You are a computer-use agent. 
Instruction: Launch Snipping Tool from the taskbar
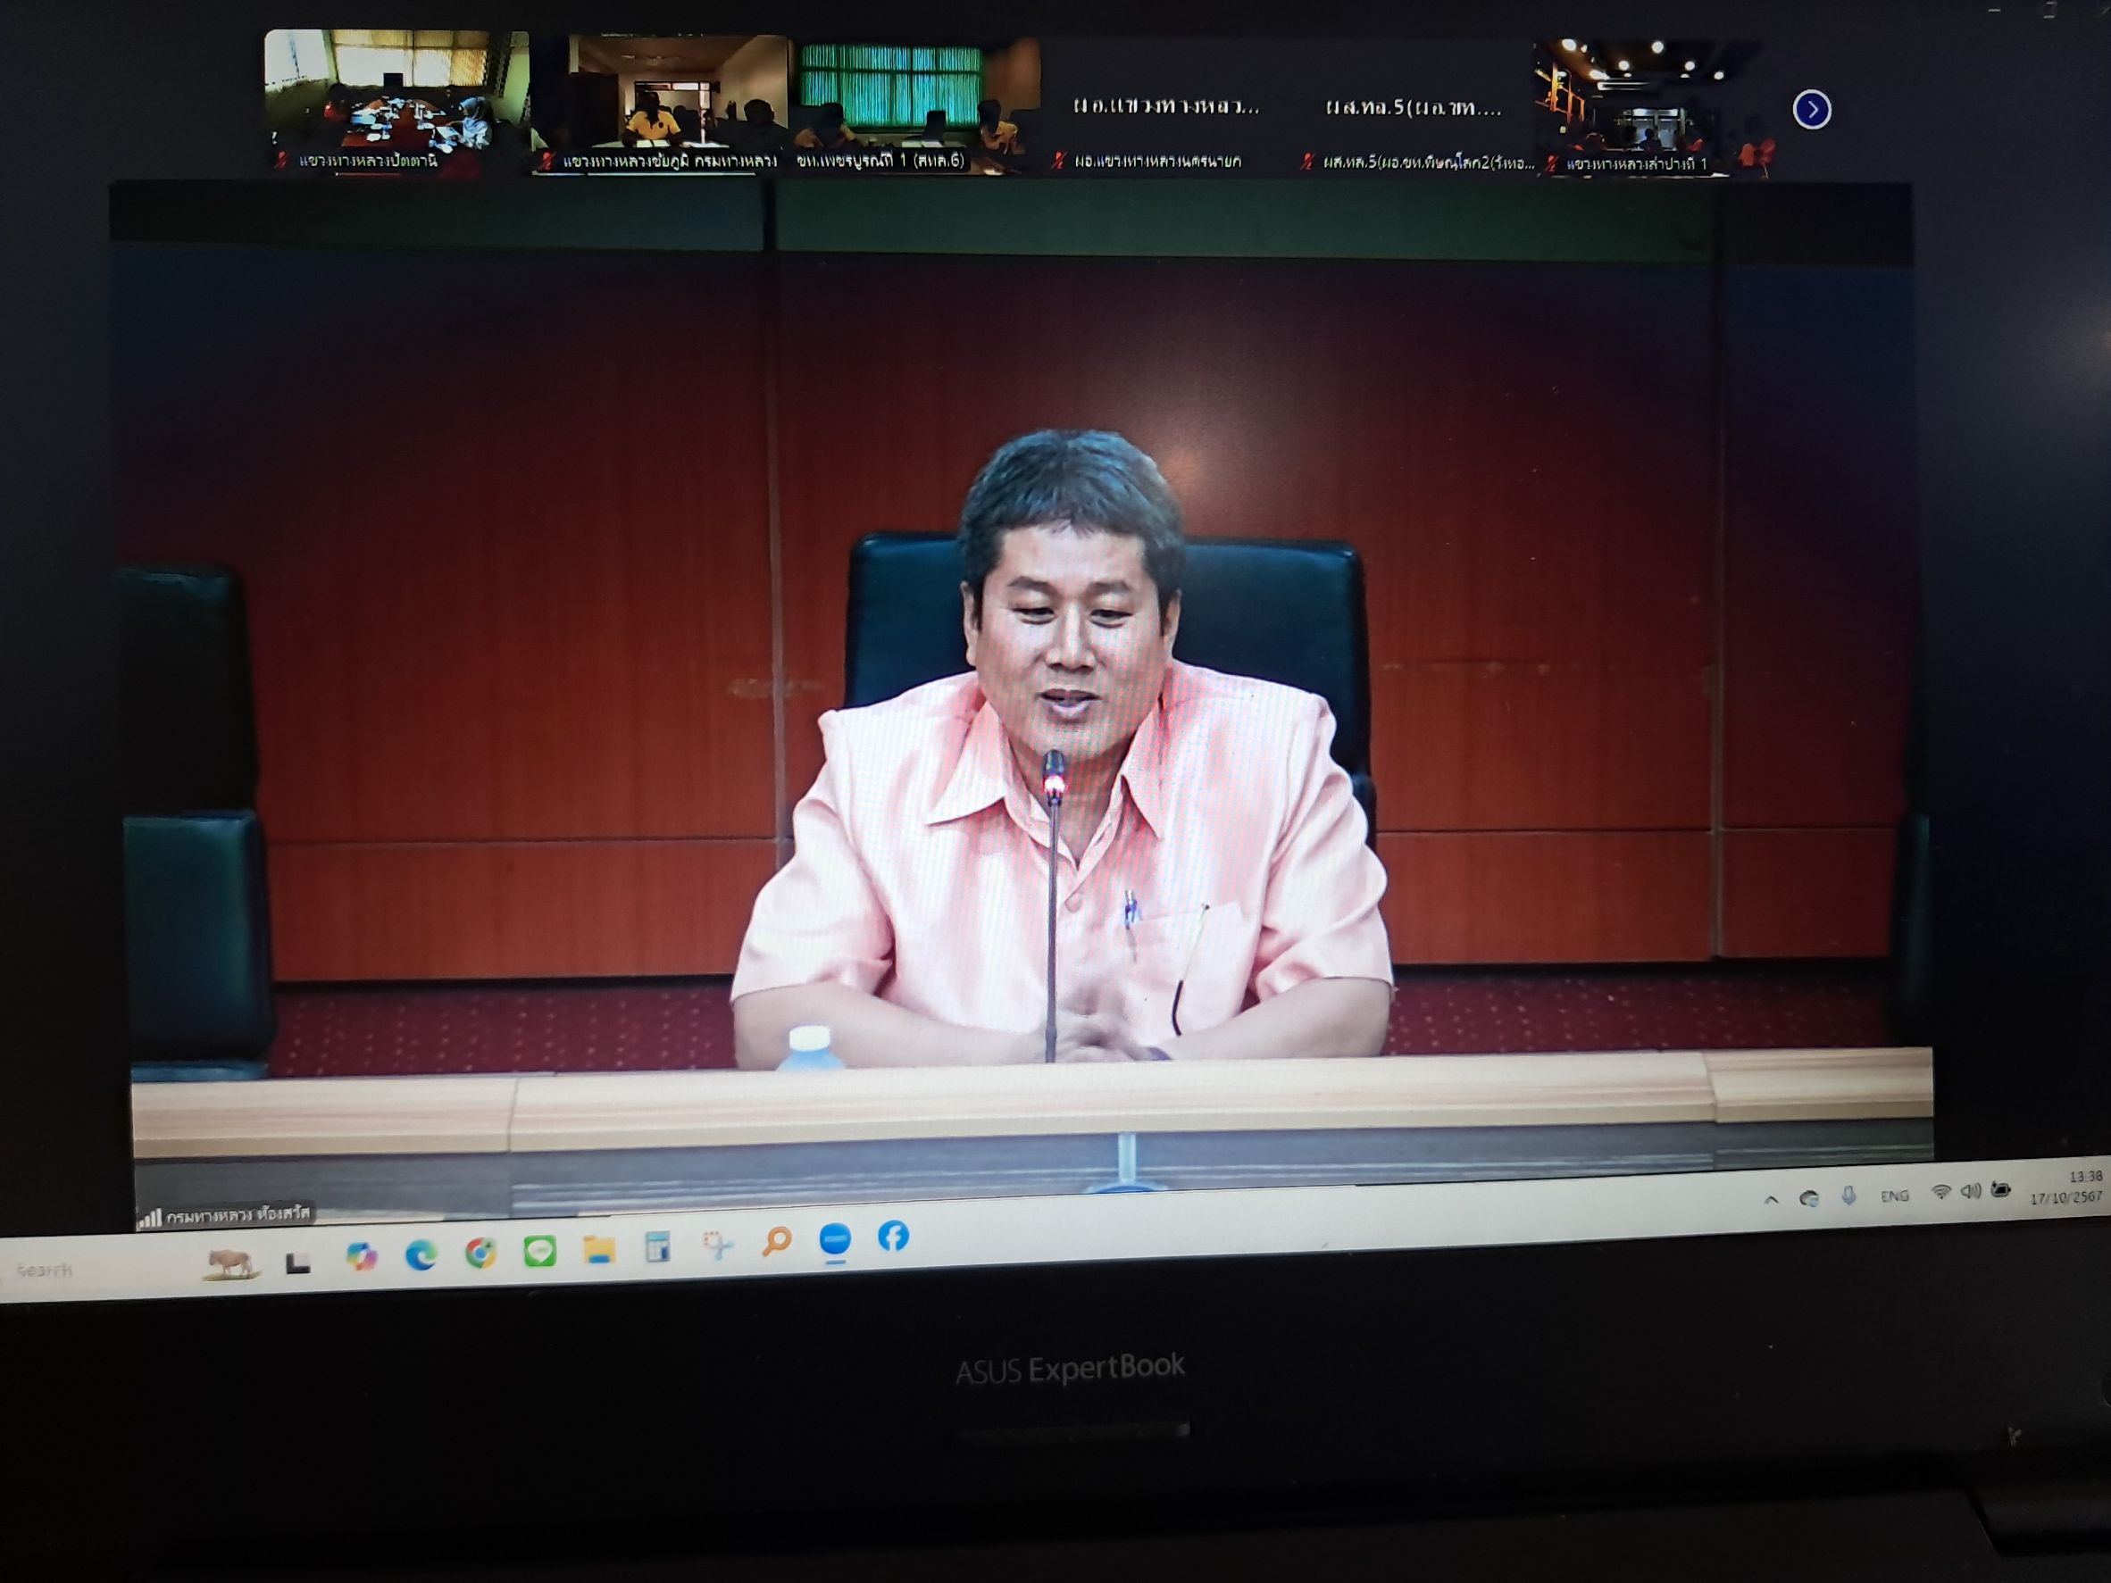coord(718,1245)
